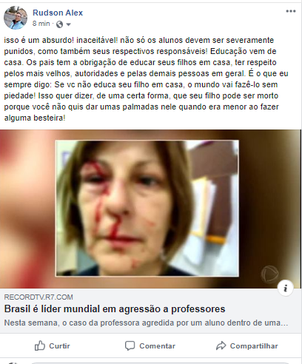Viewport: 302px width, 364px height.
Task: Share the post via Compartilhar
Action: tap(247, 346)
